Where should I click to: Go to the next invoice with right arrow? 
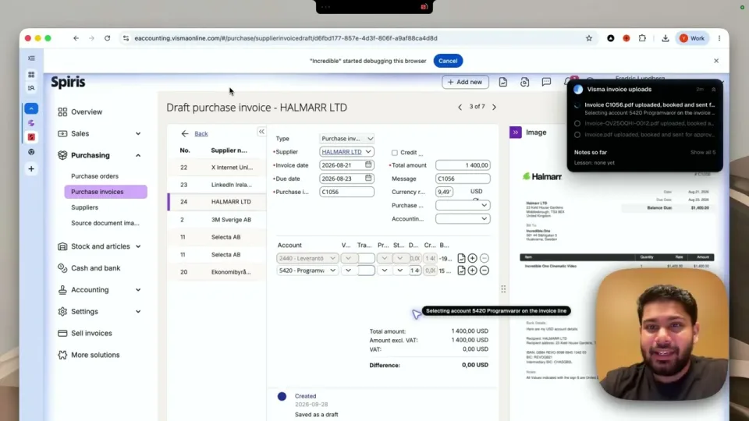pos(494,107)
